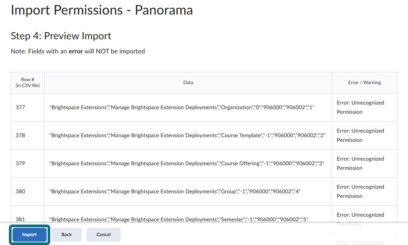Viewport: 408px width, 245px height.
Task: Select row number 381 cell
Action: 28,219
